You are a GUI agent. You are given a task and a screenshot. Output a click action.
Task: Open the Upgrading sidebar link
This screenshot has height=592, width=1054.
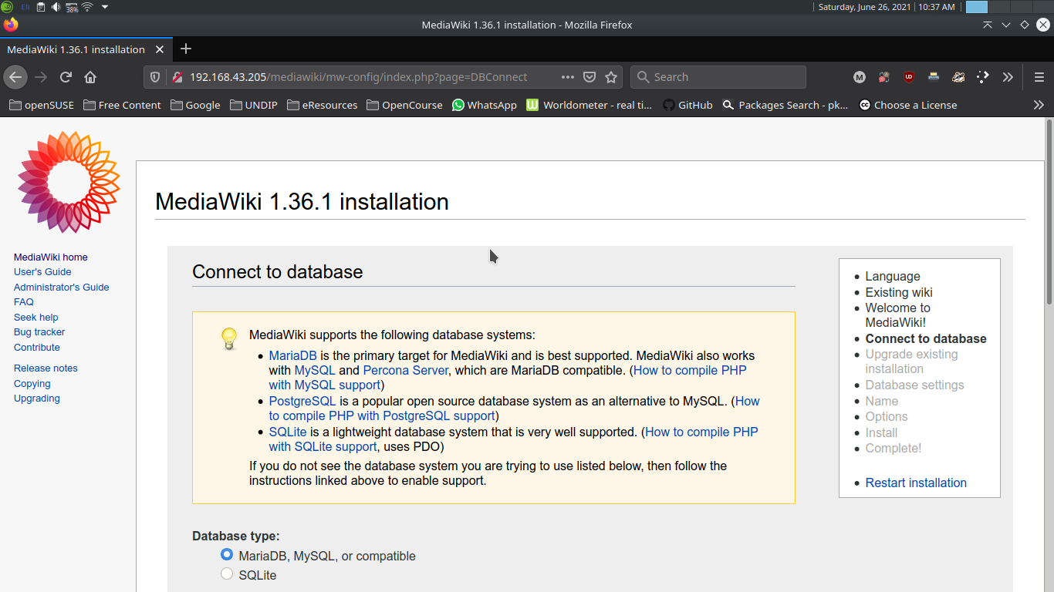[37, 399]
